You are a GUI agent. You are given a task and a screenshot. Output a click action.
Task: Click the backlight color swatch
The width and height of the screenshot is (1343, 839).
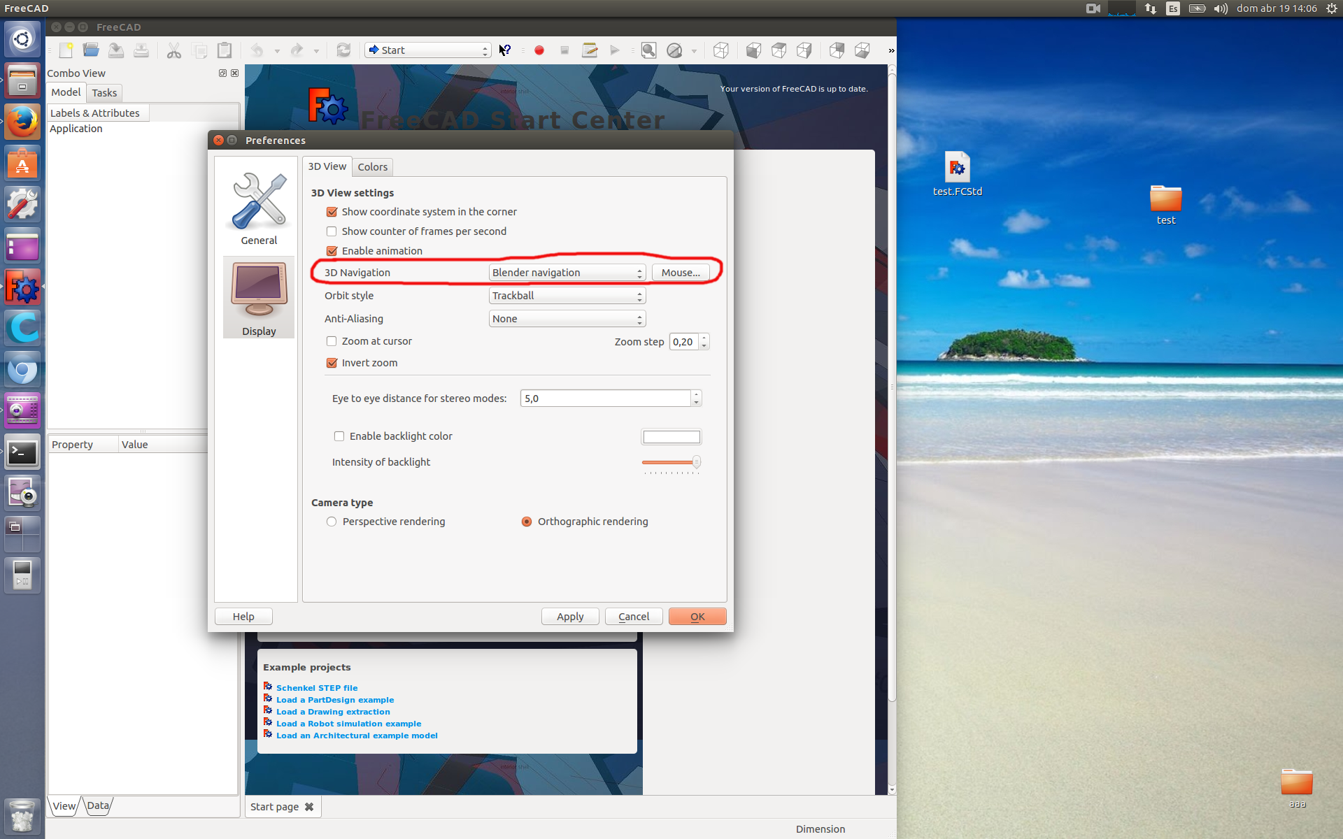click(x=671, y=437)
